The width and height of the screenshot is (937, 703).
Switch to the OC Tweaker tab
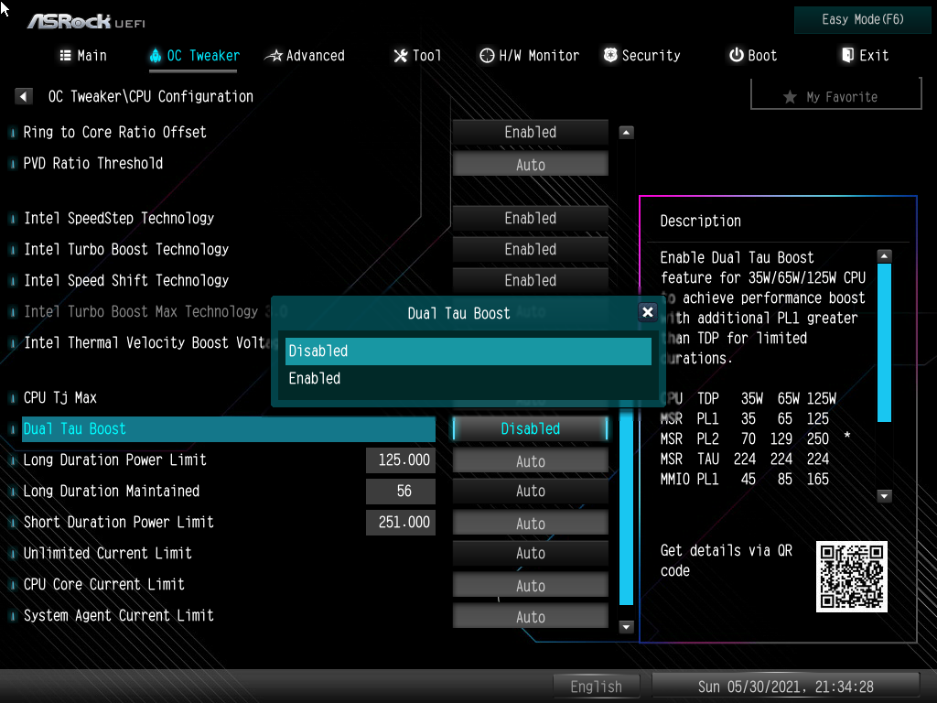tap(194, 56)
